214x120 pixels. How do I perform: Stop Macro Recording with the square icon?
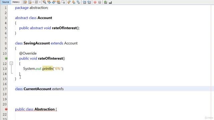[x=100, y=2]
